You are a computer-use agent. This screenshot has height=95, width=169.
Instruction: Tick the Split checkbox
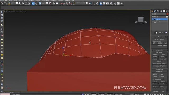click(x=160, y=87)
